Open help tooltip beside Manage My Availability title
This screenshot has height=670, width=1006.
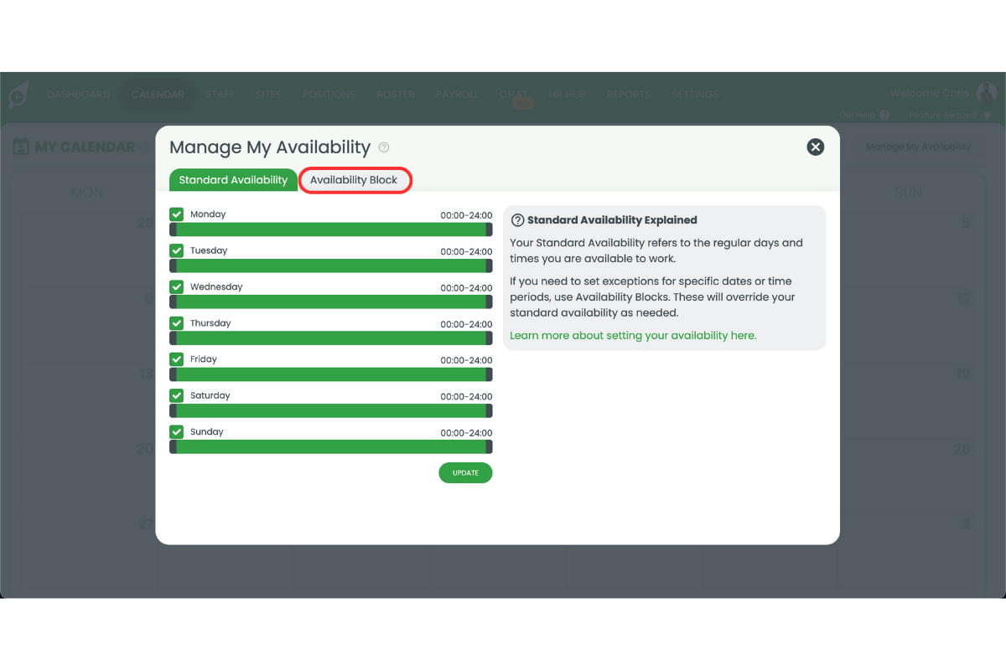[384, 147]
